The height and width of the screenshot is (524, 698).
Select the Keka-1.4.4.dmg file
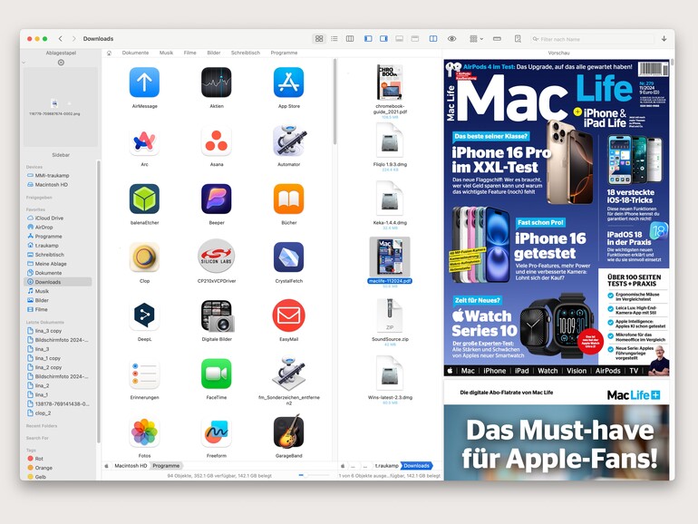tap(390, 199)
